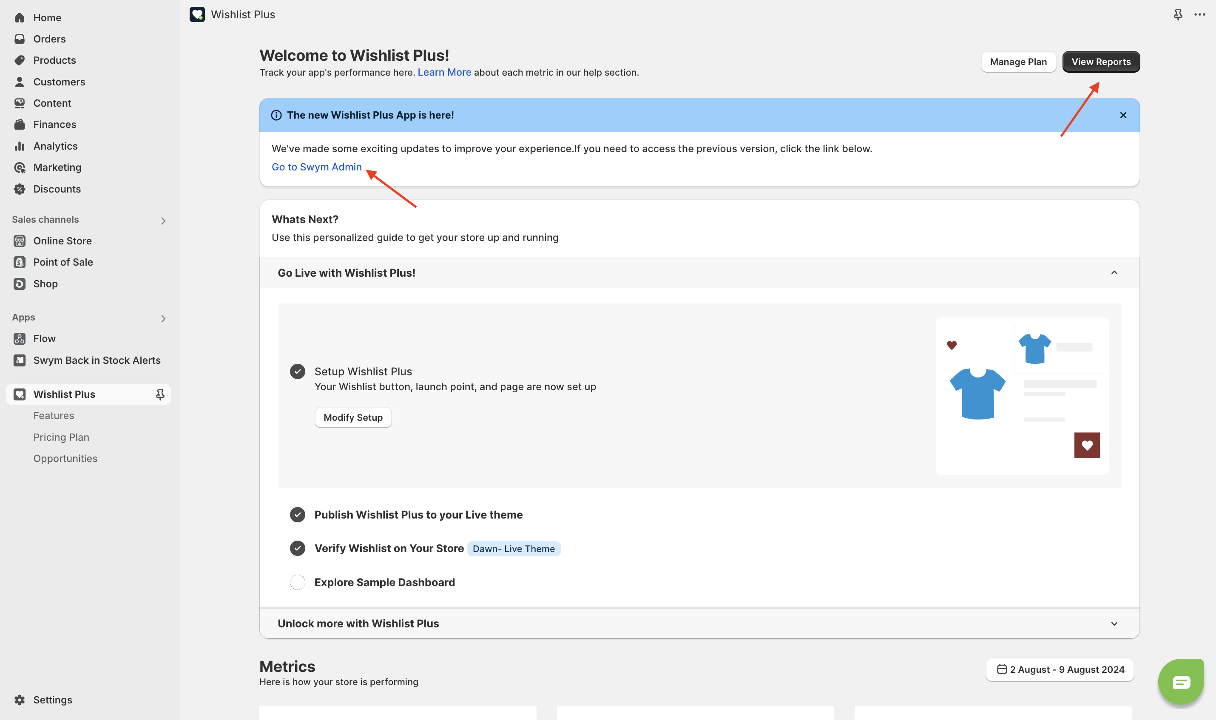The width and height of the screenshot is (1216, 720).
Task: Open the date range picker for Metrics
Action: point(1060,669)
